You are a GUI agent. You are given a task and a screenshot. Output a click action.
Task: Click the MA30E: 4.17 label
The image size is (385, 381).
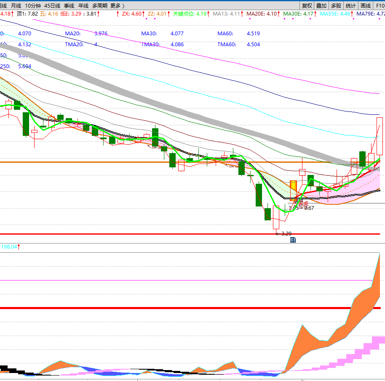(x=298, y=14)
